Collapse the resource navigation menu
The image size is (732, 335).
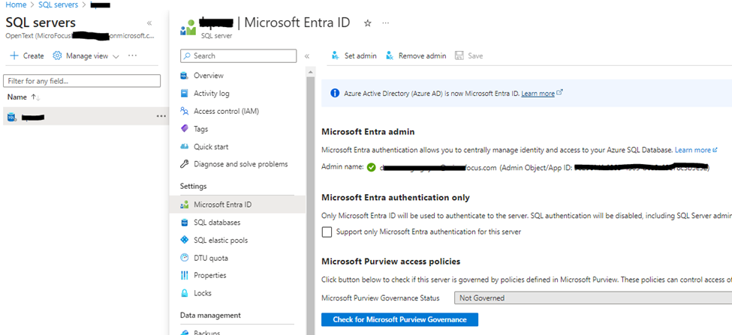[x=306, y=56]
